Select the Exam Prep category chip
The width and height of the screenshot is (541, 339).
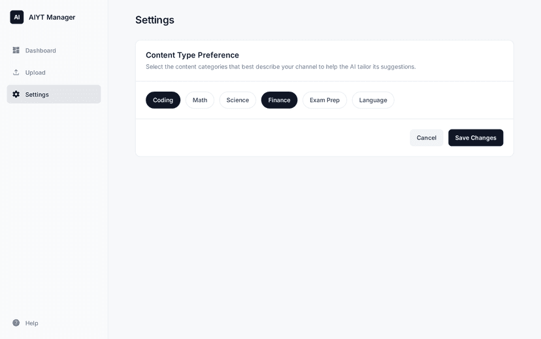pyautogui.click(x=325, y=100)
